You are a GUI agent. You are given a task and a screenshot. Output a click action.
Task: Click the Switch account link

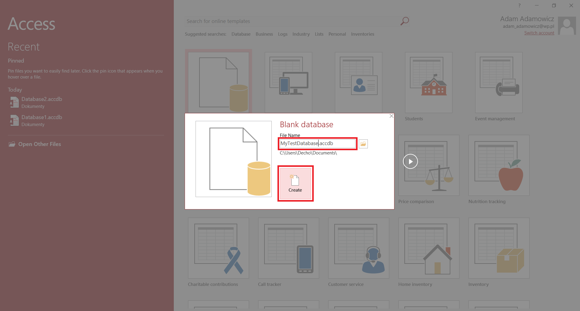coord(539,33)
